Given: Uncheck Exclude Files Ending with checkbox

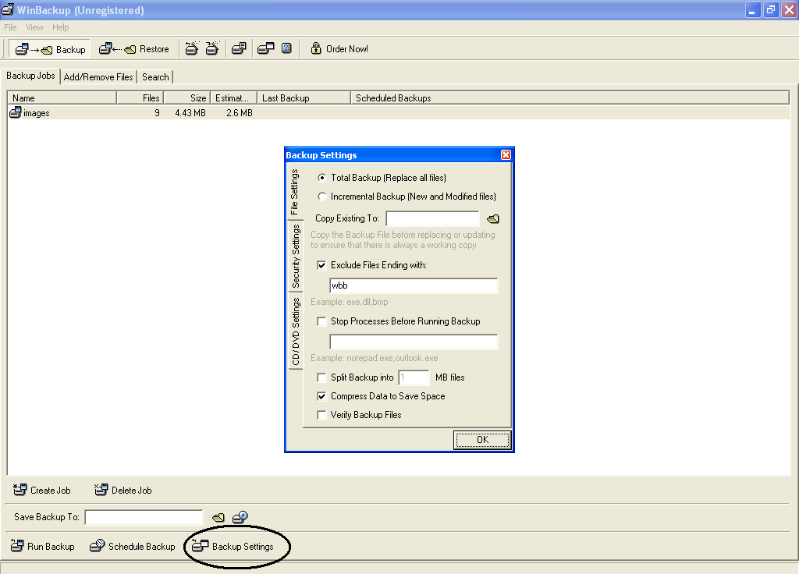Looking at the screenshot, I should click(x=321, y=265).
